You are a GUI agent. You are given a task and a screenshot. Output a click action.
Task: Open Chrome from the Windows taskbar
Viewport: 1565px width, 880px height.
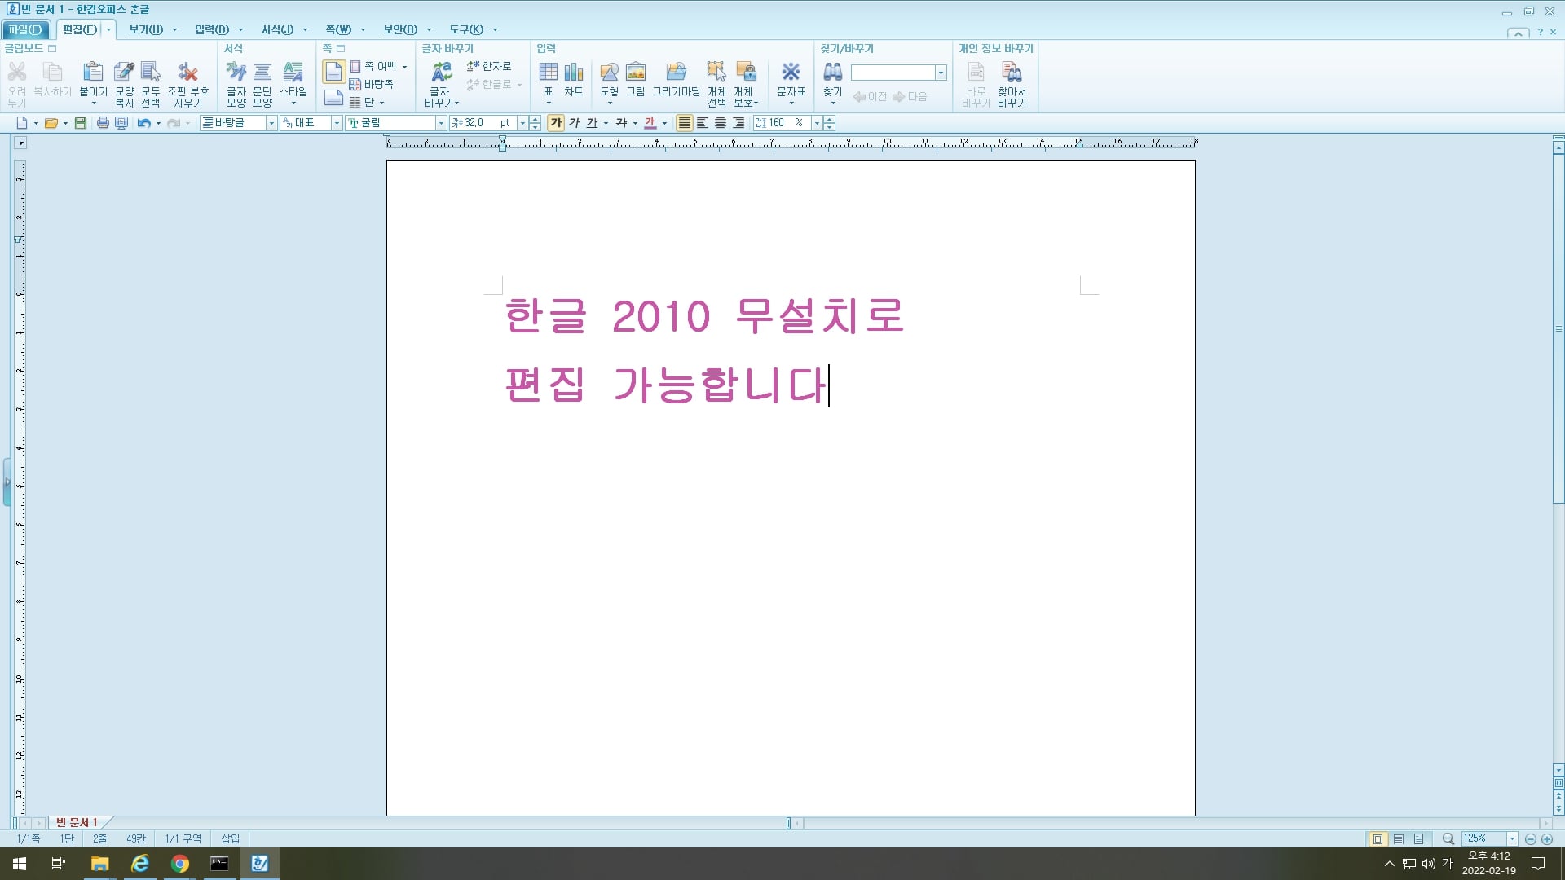click(179, 864)
